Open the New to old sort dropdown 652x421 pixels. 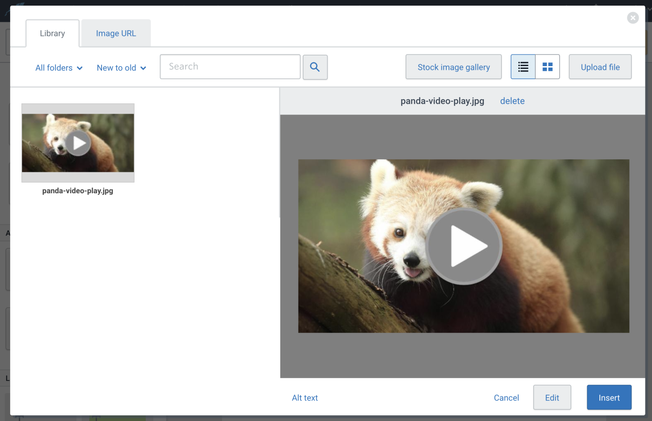(x=122, y=68)
